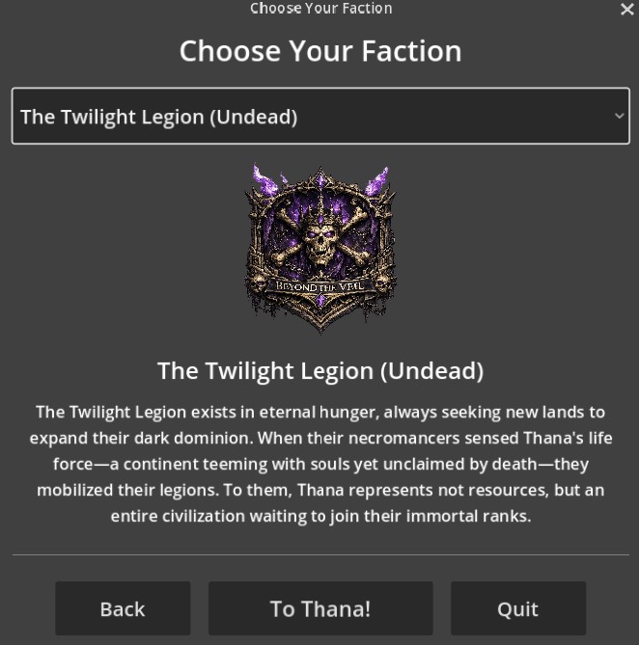
Task: Go back with the Back button
Action: click(123, 608)
